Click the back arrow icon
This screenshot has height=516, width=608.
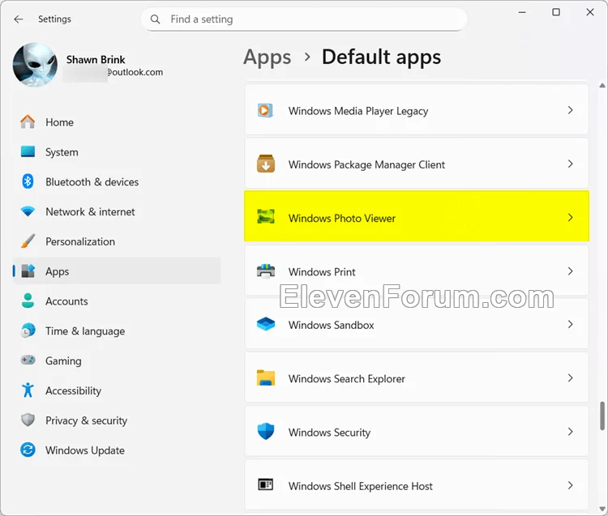(18, 19)
